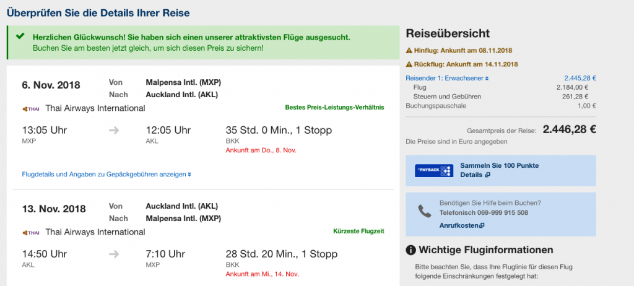Expand Flugdetails und Gepäckgebühren anzeigen

106,174
